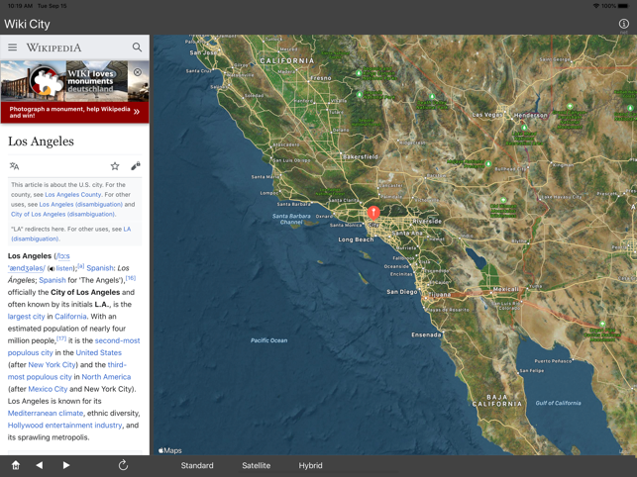637x477 pixels.
Task: Open the Wiki loves monuments banner arrow
Action: (x=137, y=112)
